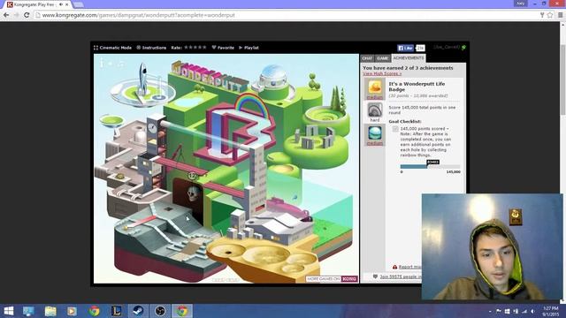Reload the browser page

(27, 15)
